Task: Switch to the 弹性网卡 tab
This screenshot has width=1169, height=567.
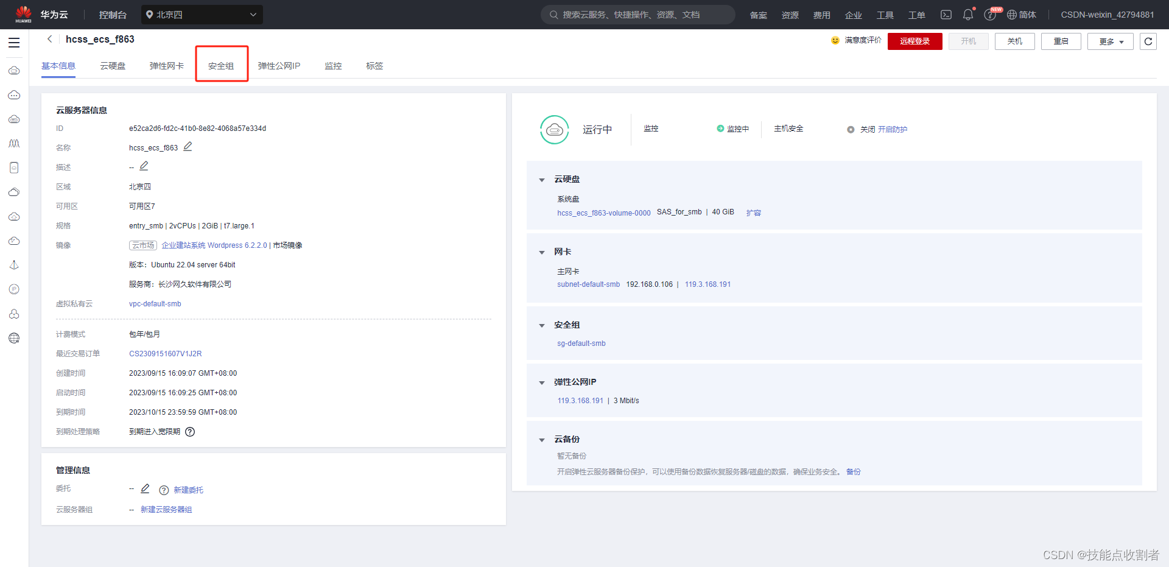Action: (x=167, y=66)
